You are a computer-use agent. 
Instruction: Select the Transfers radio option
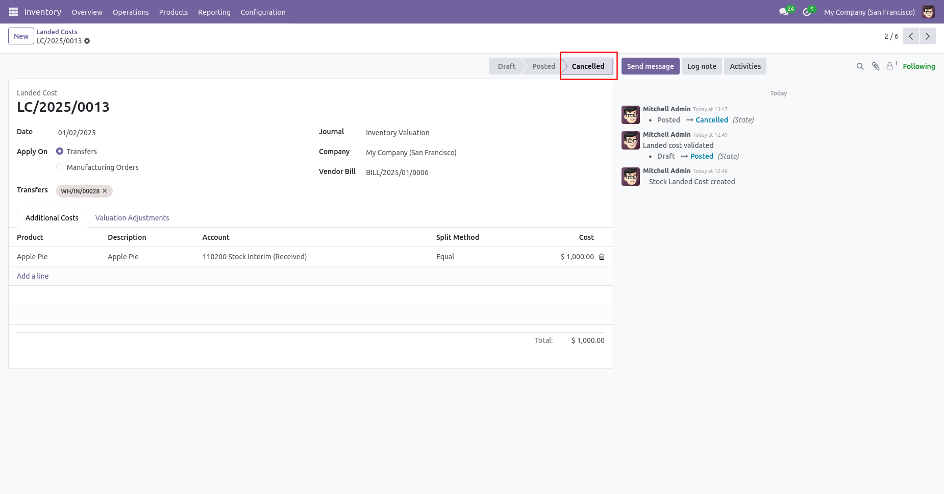[x=60, y=152]
